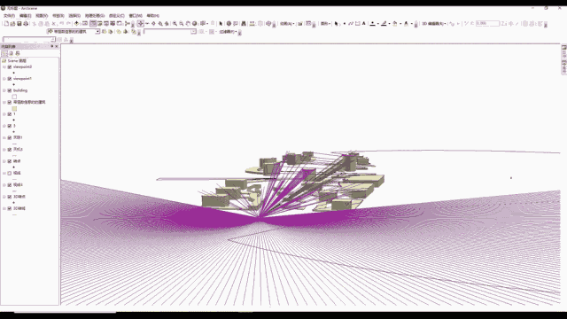Select the Pan hand tool
Image resolution: width=567 pixels, height=319 pixels.
[188, 24]
